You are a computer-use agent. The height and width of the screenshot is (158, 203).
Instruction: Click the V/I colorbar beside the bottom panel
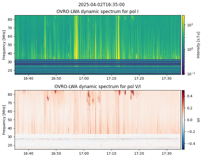[x=183, y=120]
